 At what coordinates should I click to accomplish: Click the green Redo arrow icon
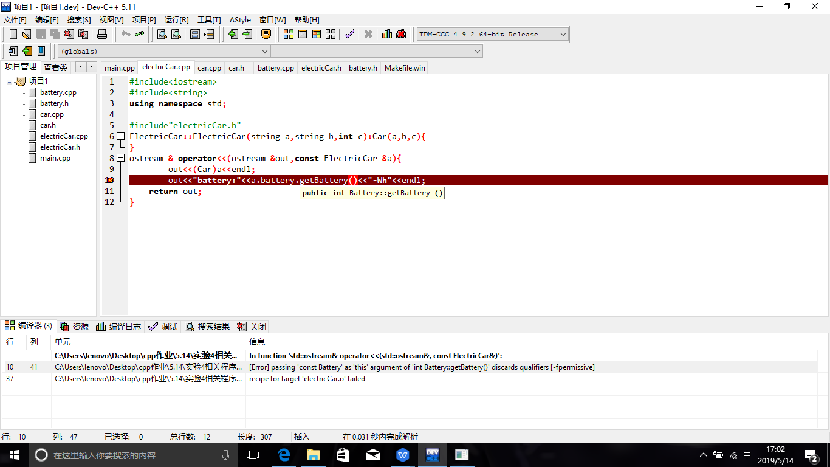pyautogui.click(x=140, y=34)
